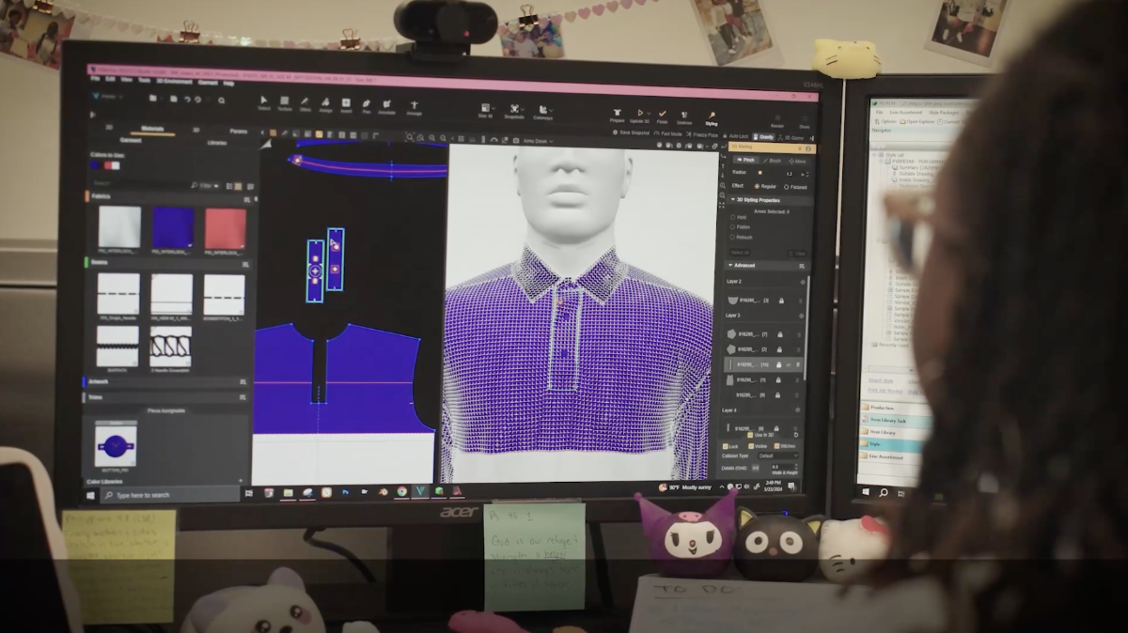The height and width of the screenshot is (633, 1128).
Task: Open the File menu
Action: point(95,79)
